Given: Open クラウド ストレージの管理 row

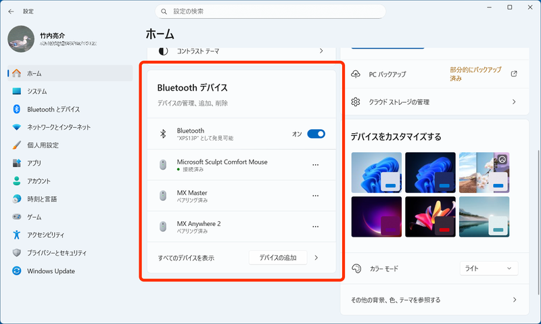Looking at the screenshot, I should click(x=434, y=101).
